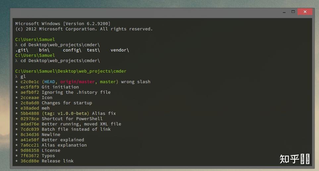The width and height of the screenshot is (319, 171).
Task: Click commit hash 5bb4808
Action: 30,113
